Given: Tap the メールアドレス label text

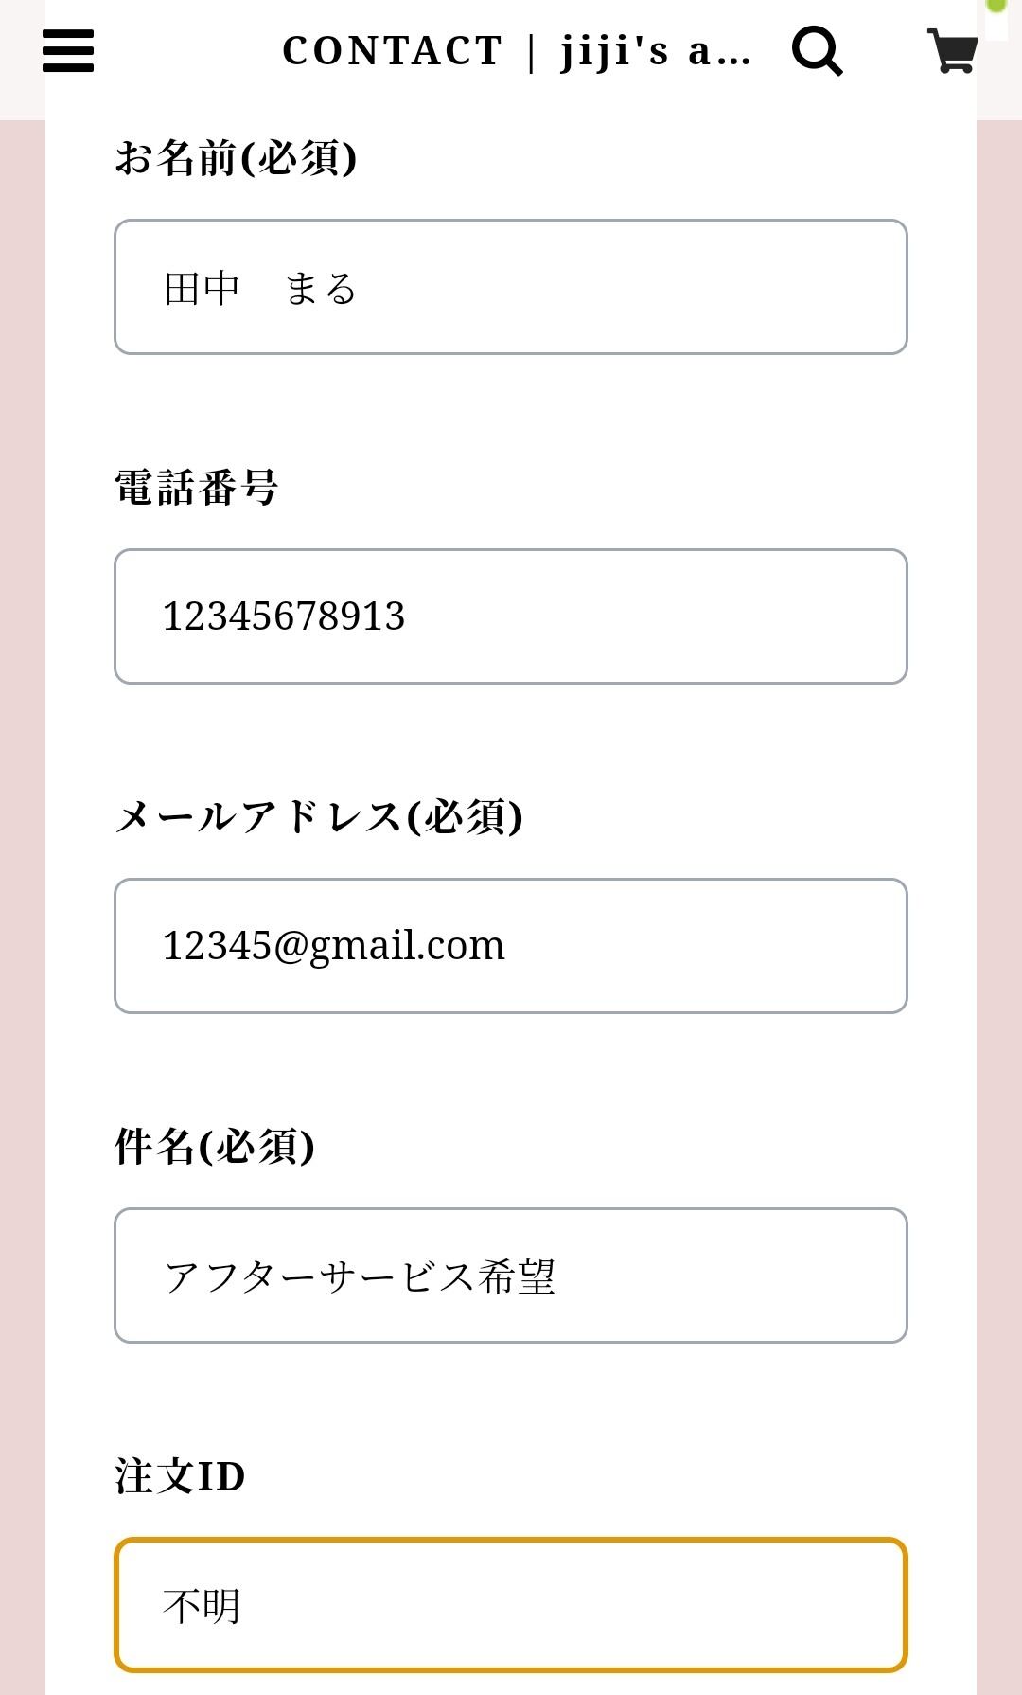Looking at the screenshot, I should coord(258,816).
